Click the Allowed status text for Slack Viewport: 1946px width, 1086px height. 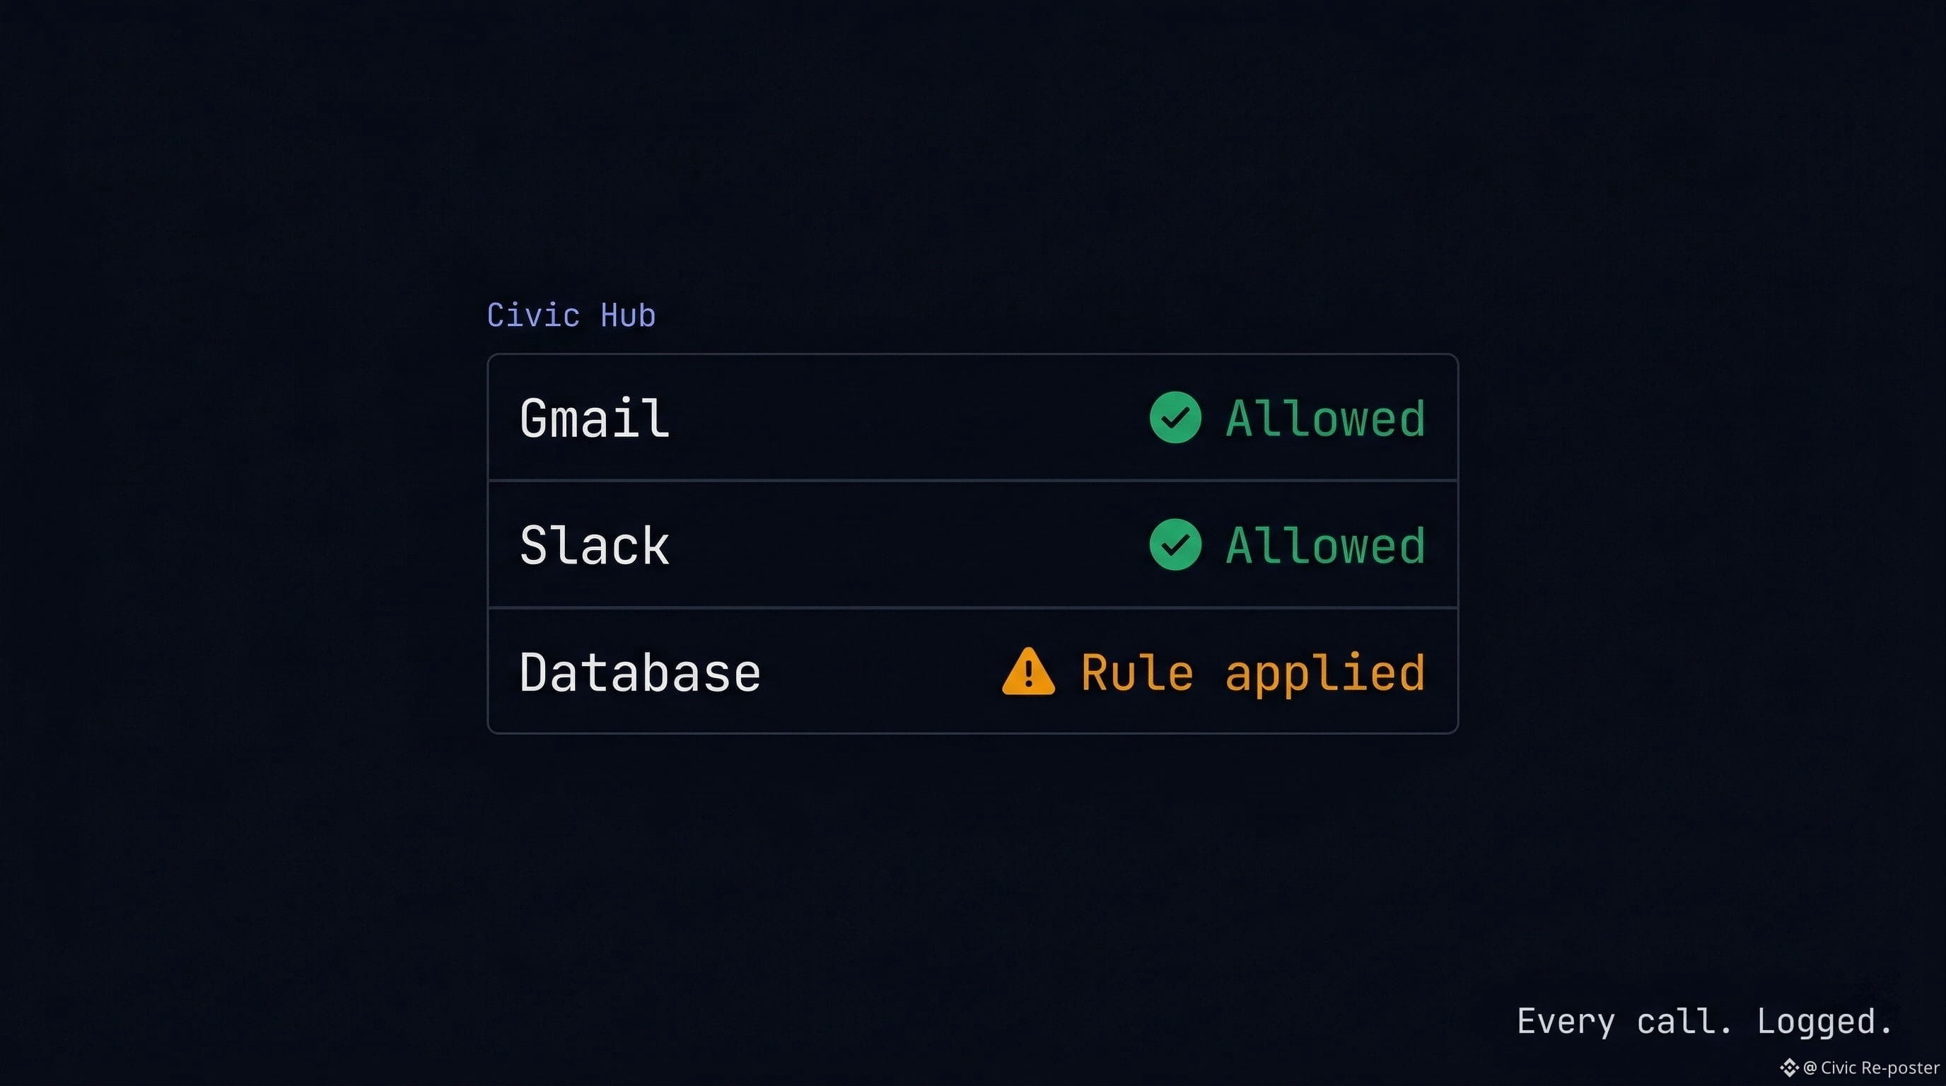coord(1326,545)
